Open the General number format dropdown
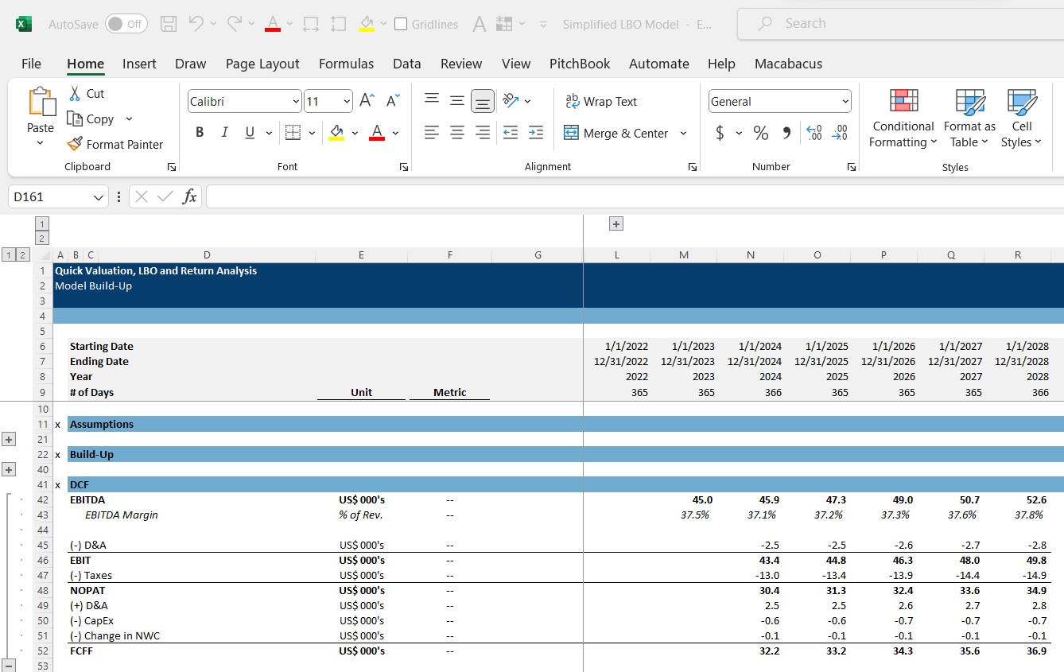1064x672 pixels. [845, 101]
